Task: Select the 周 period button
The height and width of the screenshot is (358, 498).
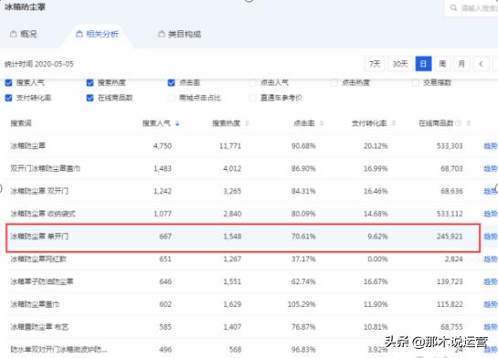Action: [x=442, y=64]
